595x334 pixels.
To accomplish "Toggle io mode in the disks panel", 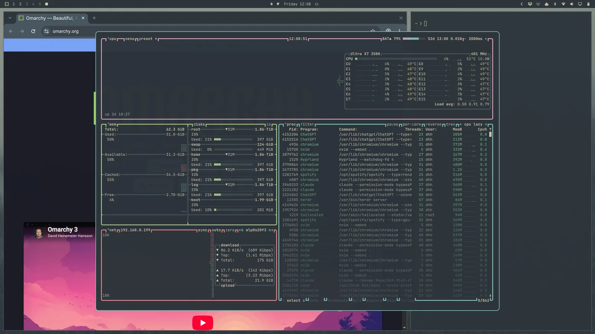I will click(x=268, y=124).
